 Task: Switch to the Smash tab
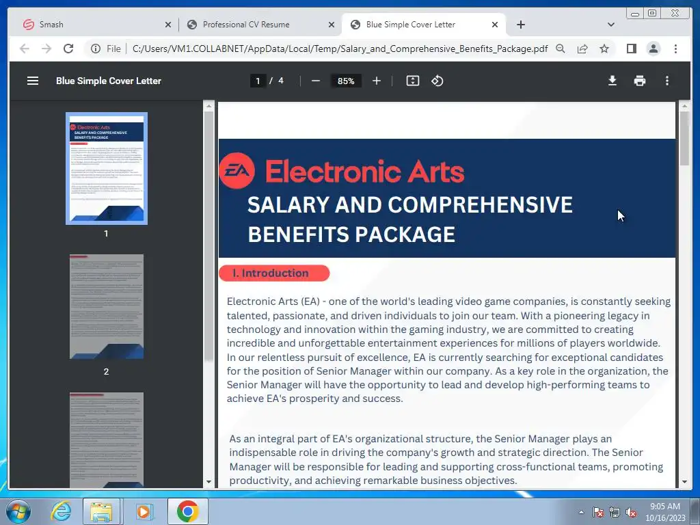click(92, 25)
